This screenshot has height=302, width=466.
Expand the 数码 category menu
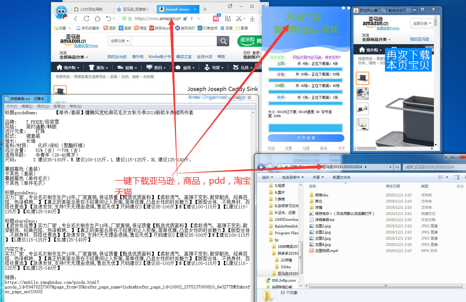156,68
